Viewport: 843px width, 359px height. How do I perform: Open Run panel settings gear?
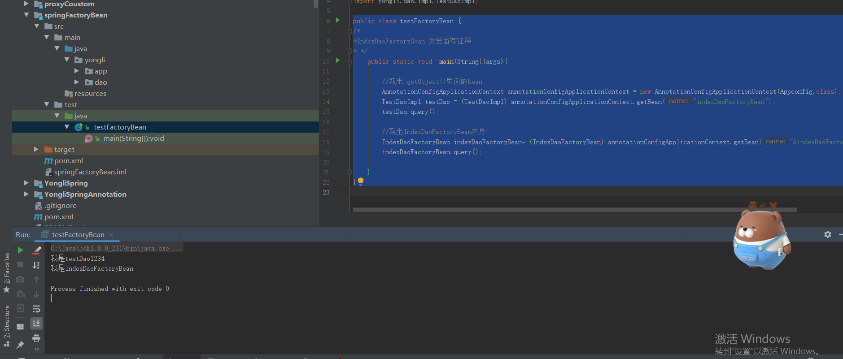click(x=828, y=234)
